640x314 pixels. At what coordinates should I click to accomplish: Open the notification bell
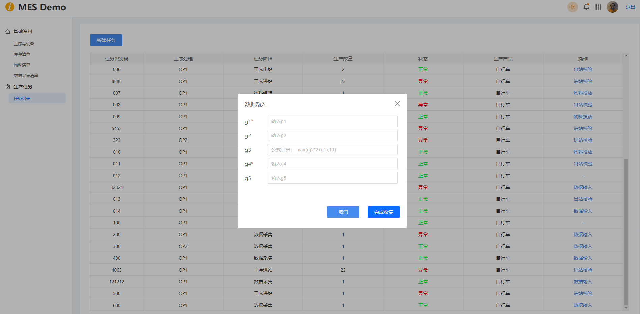[x=586, y=7]
